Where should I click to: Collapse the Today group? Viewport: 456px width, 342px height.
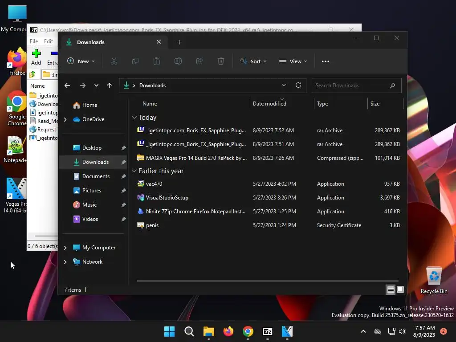tap(134, 118)
